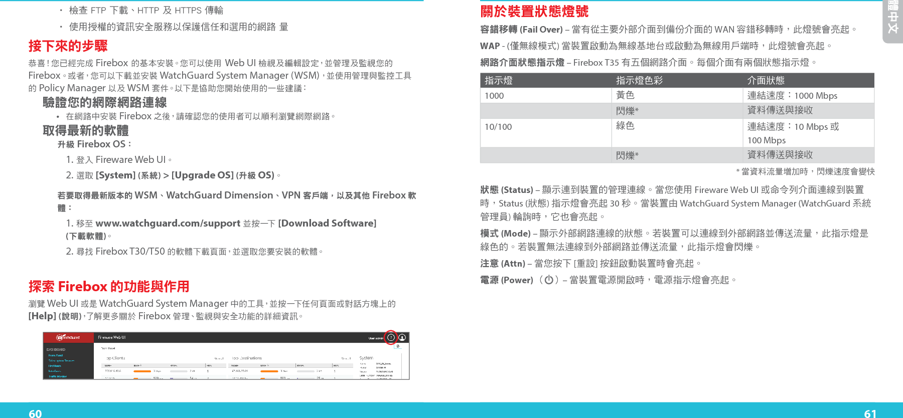Click the refresh icon below the Help icon
This screenshot has height=418, width=903.
click(x=398, y=346)
